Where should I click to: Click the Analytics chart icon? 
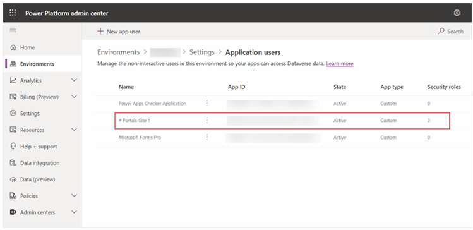point(13,80)
